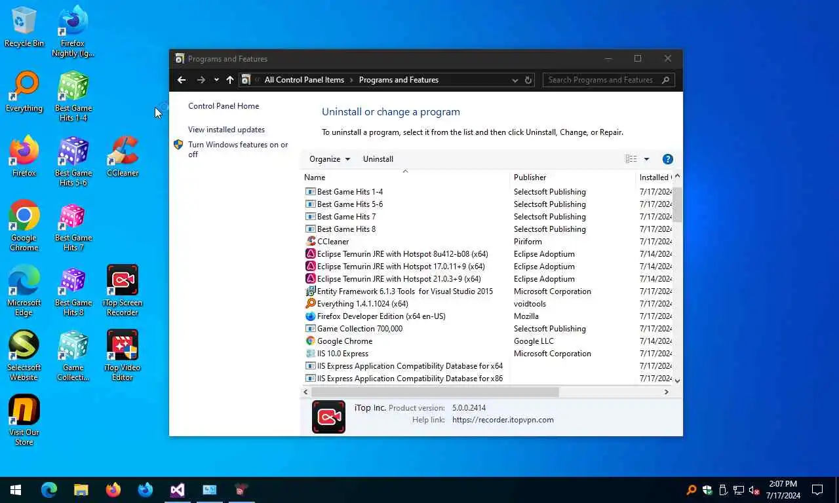
Task: Sort the list by Publisher column
Action: (x=572, y=177)
